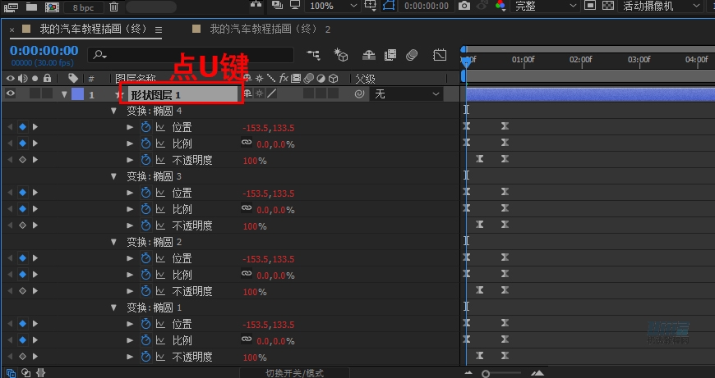The height and width of the screenshot is (378, 715).
Task: Click the take snapshot camera icon
Action: tap(464, 6)
